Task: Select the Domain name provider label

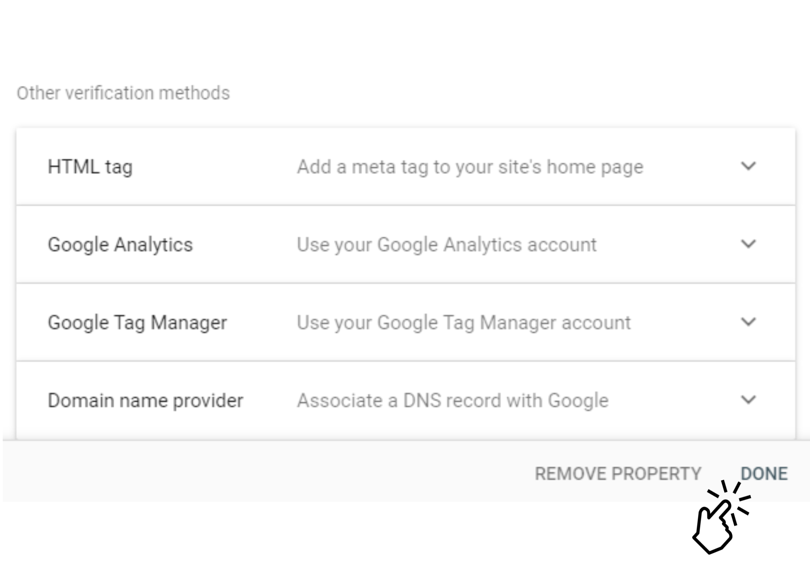Action: [x=145, y=401]
